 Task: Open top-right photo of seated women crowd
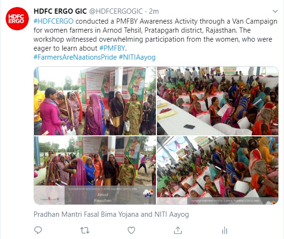pos(217,101)
